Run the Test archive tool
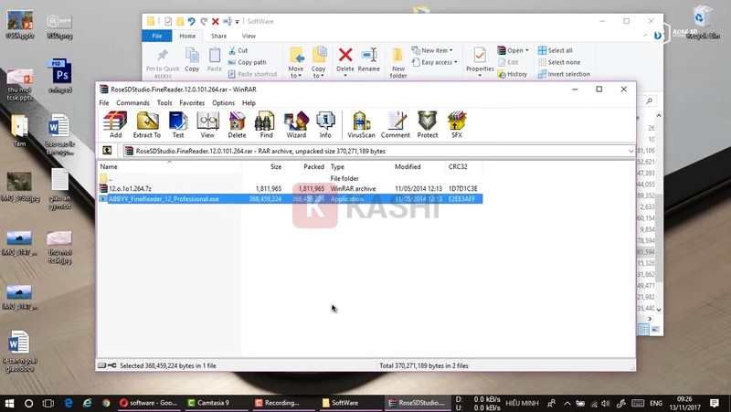 coord(178,124)
